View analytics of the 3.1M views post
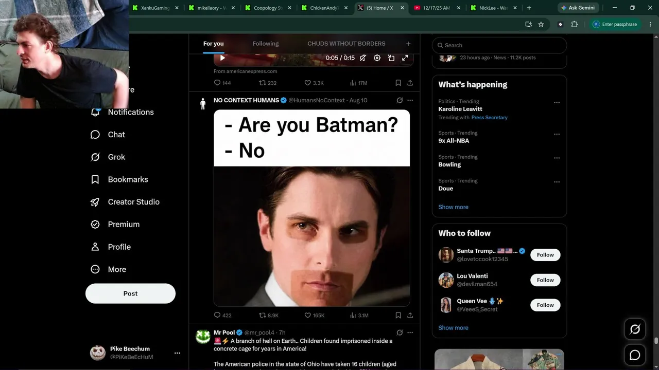Viewport: 659px width, 370px height. coord(359,315)
